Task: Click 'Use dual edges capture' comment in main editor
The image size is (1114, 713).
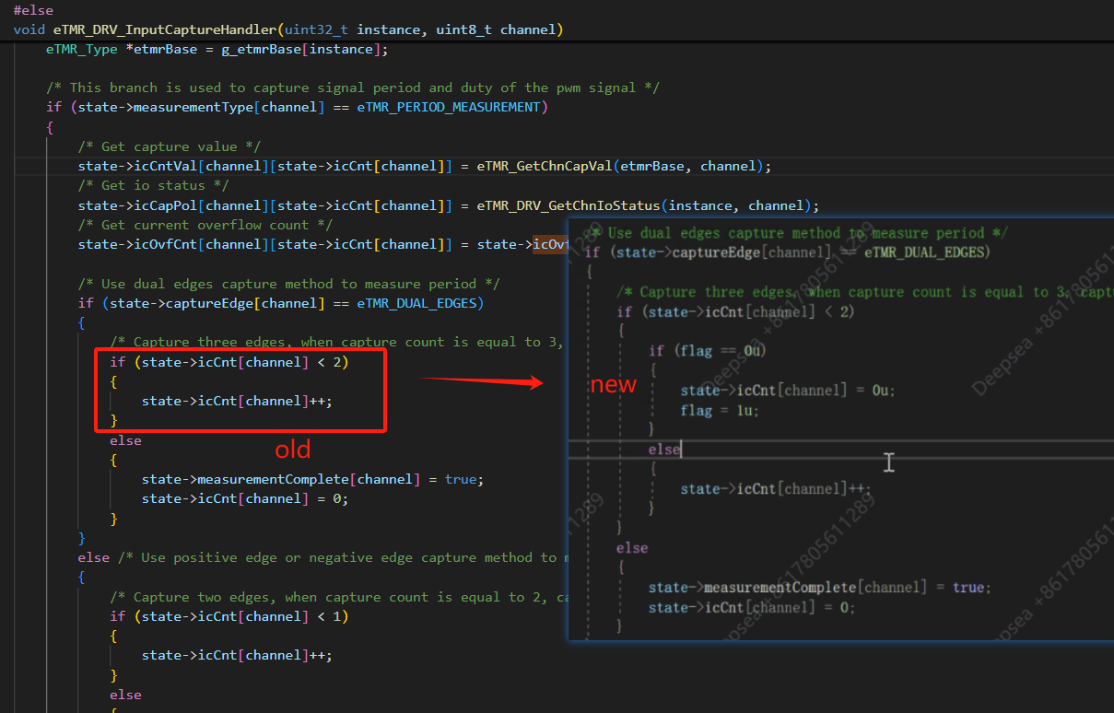Action: 289,283
